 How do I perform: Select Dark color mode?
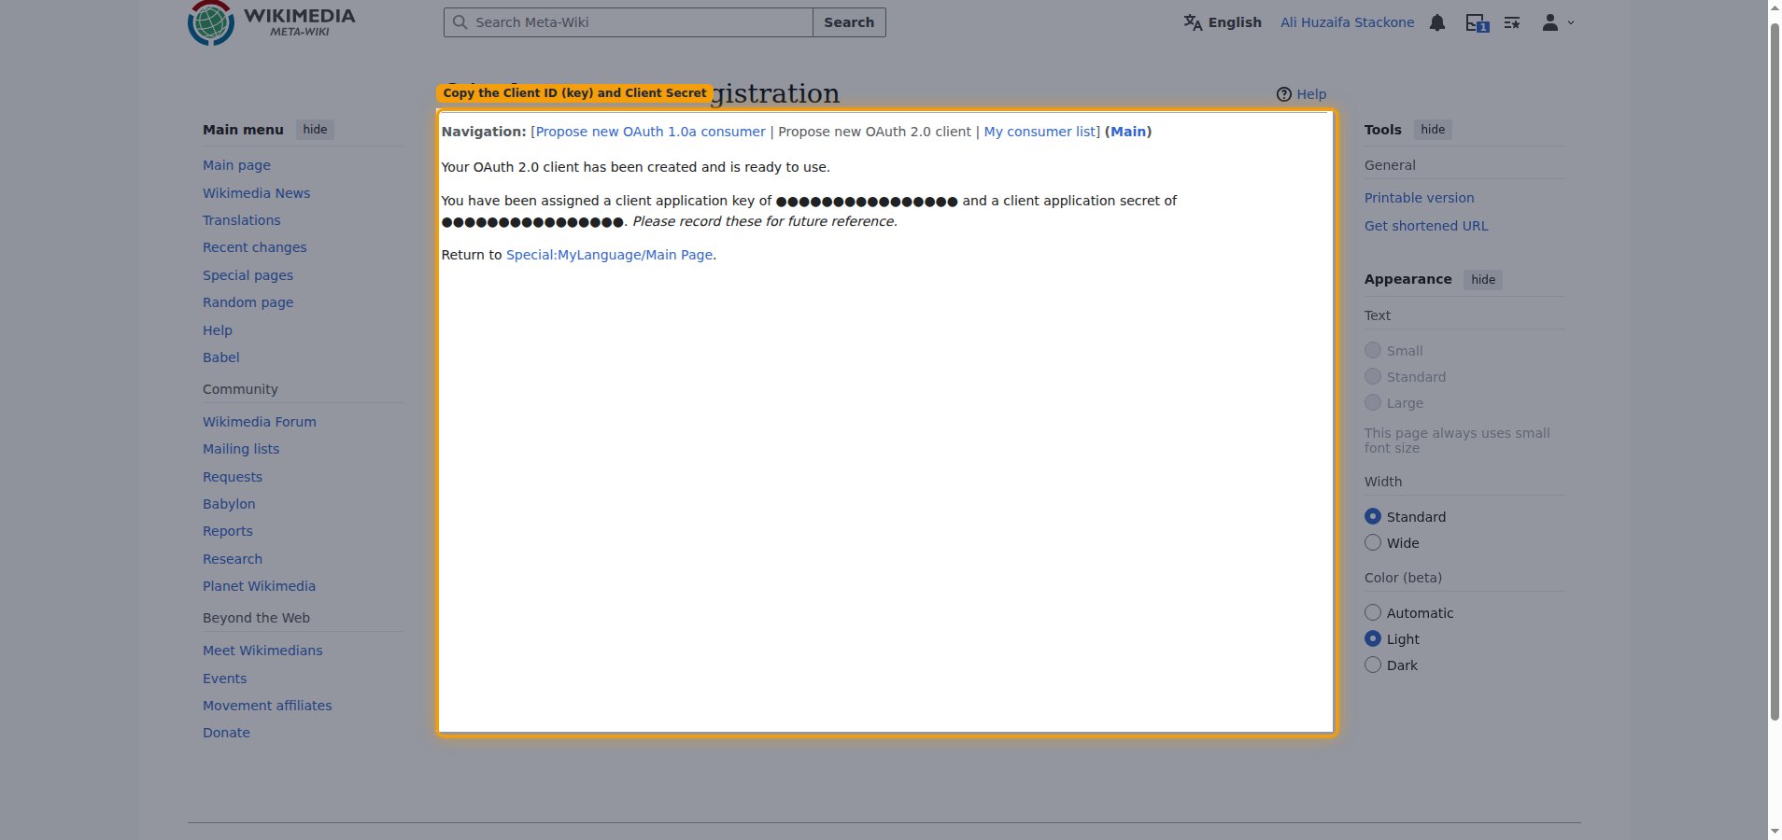tap(1373, 665)
